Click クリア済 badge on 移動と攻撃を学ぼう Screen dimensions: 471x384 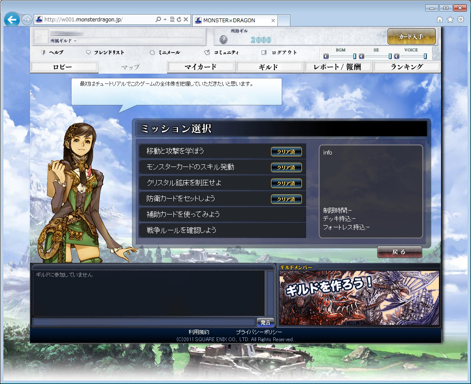tap(286, 152)
